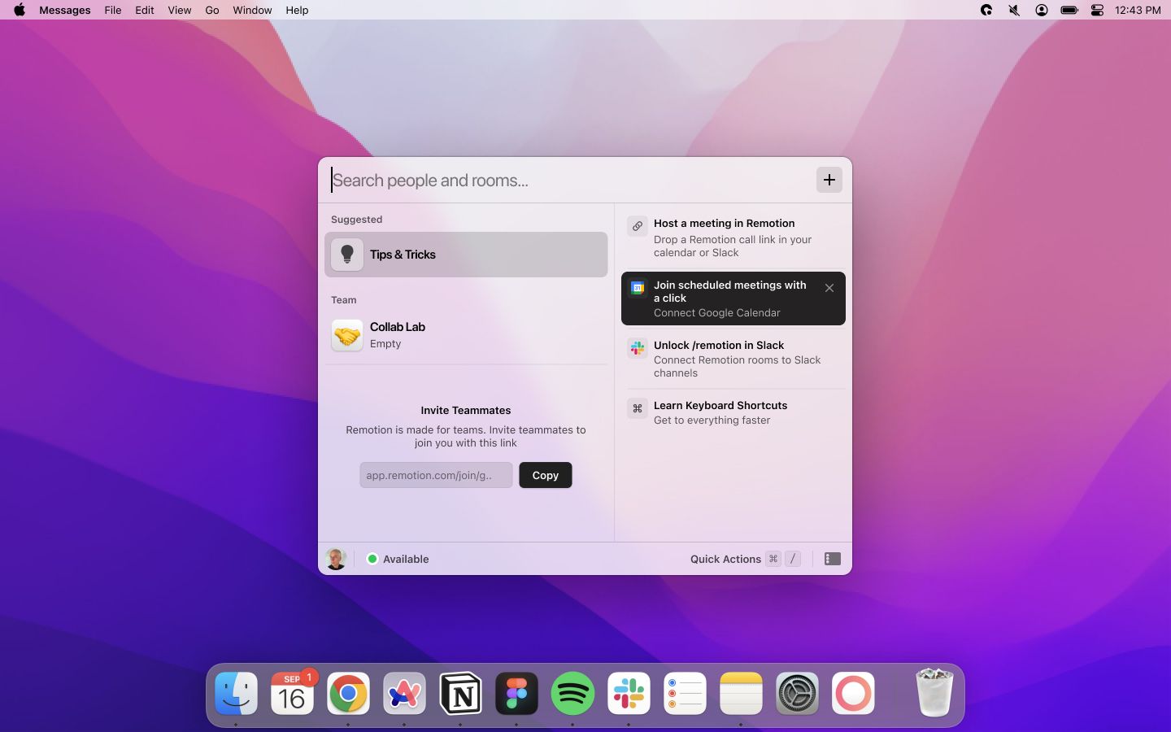Dismiss the Connect Google Calendar card
This screenshot has width=1171, height=732.
pos(829,288)
